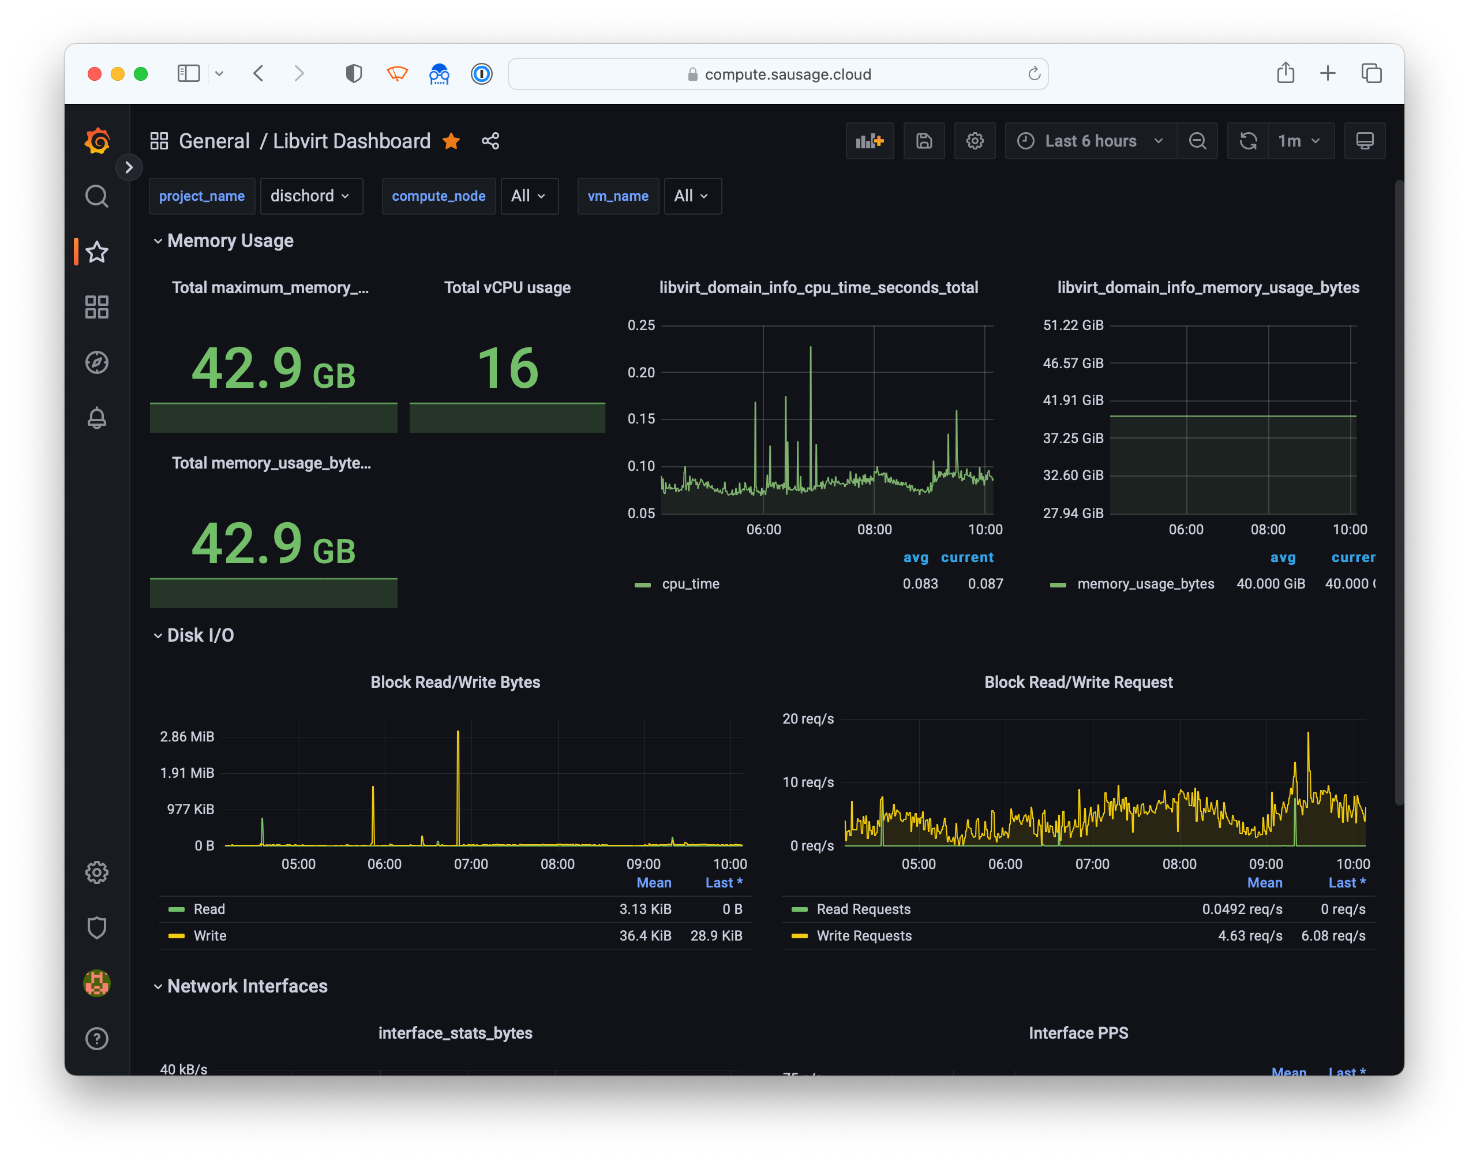Click 1Password extension icon
Image resolution: width=1469 pixels, height=1161 pixels.
click(481, 73)
